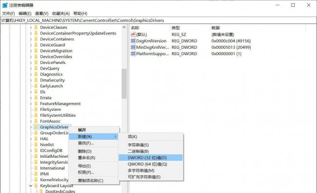The height and width of the screenshot is (193, 317).
Task: Click 复制项名称(C) in the context menu
Action: pos(94,181)
